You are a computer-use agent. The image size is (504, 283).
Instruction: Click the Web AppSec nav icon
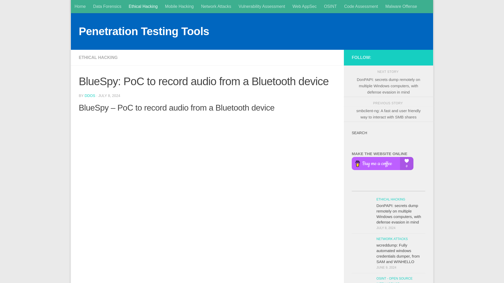pos(304,6)
